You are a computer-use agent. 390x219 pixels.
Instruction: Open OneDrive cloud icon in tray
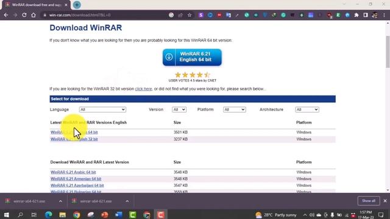point(319,215)
